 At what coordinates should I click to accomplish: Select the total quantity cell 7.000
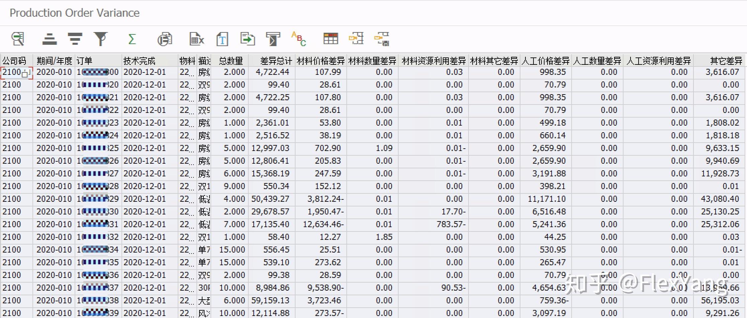(230, 224)
